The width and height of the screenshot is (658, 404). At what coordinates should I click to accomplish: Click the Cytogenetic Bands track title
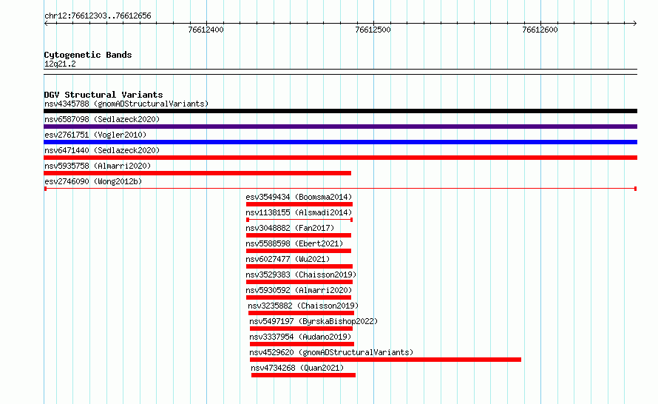pyautogui.click(x=88, y=55)
